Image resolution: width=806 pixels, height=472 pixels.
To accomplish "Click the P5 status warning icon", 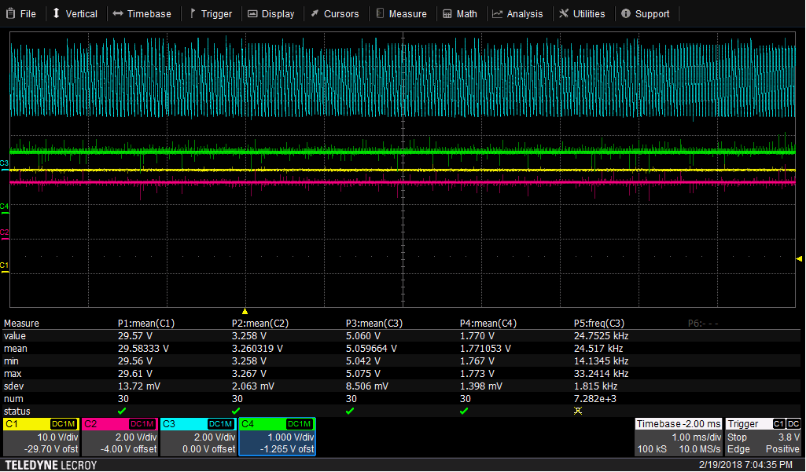I will pyautogui.click(x=578, y=411).
